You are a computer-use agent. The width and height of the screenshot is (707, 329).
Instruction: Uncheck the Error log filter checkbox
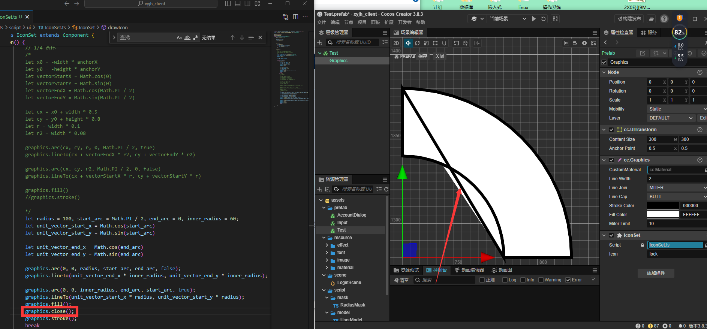pos(568,280)
